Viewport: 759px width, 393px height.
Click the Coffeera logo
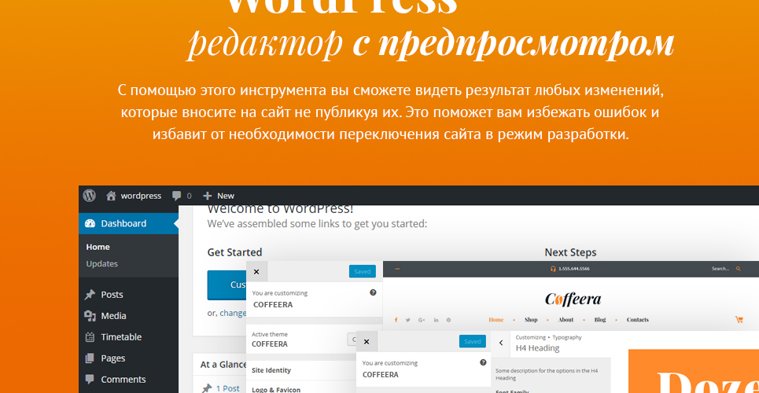[x=573, y=299]
